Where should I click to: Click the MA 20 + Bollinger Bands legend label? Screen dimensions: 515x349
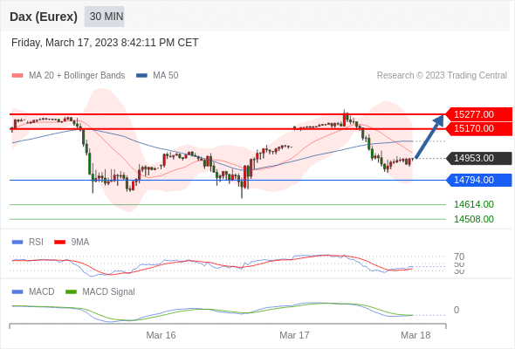pyautogui.click(x=77, y=76)
